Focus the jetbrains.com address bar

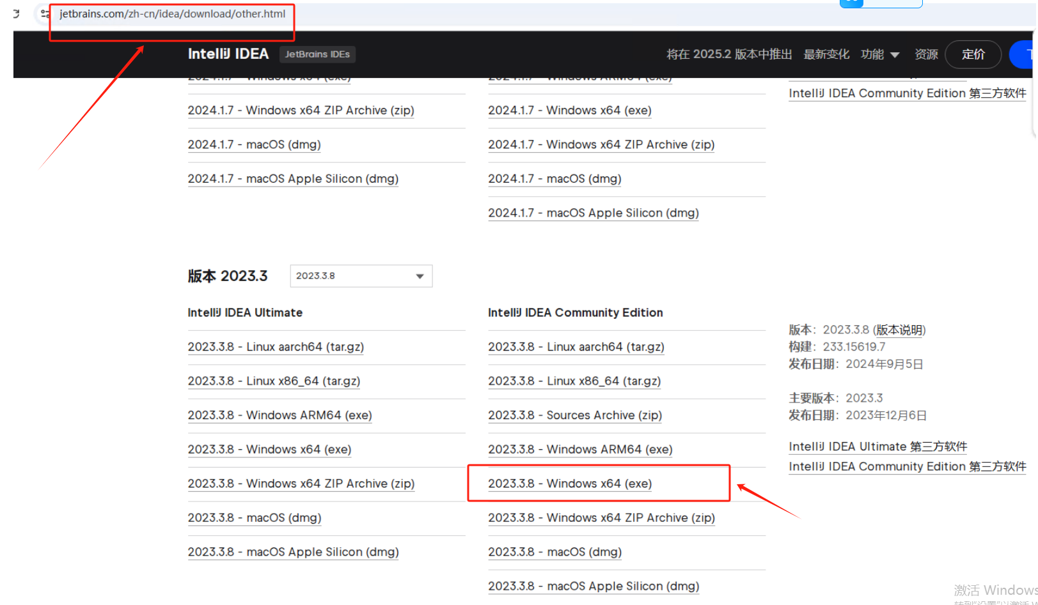pyautogui.click(x=172, y=13)
